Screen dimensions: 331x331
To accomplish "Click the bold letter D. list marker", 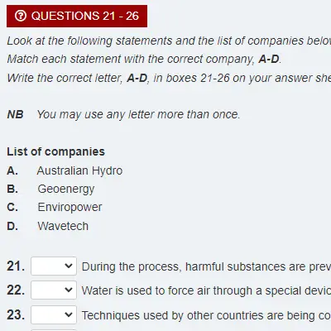I will pyautogui.click(x=12, y=227).
